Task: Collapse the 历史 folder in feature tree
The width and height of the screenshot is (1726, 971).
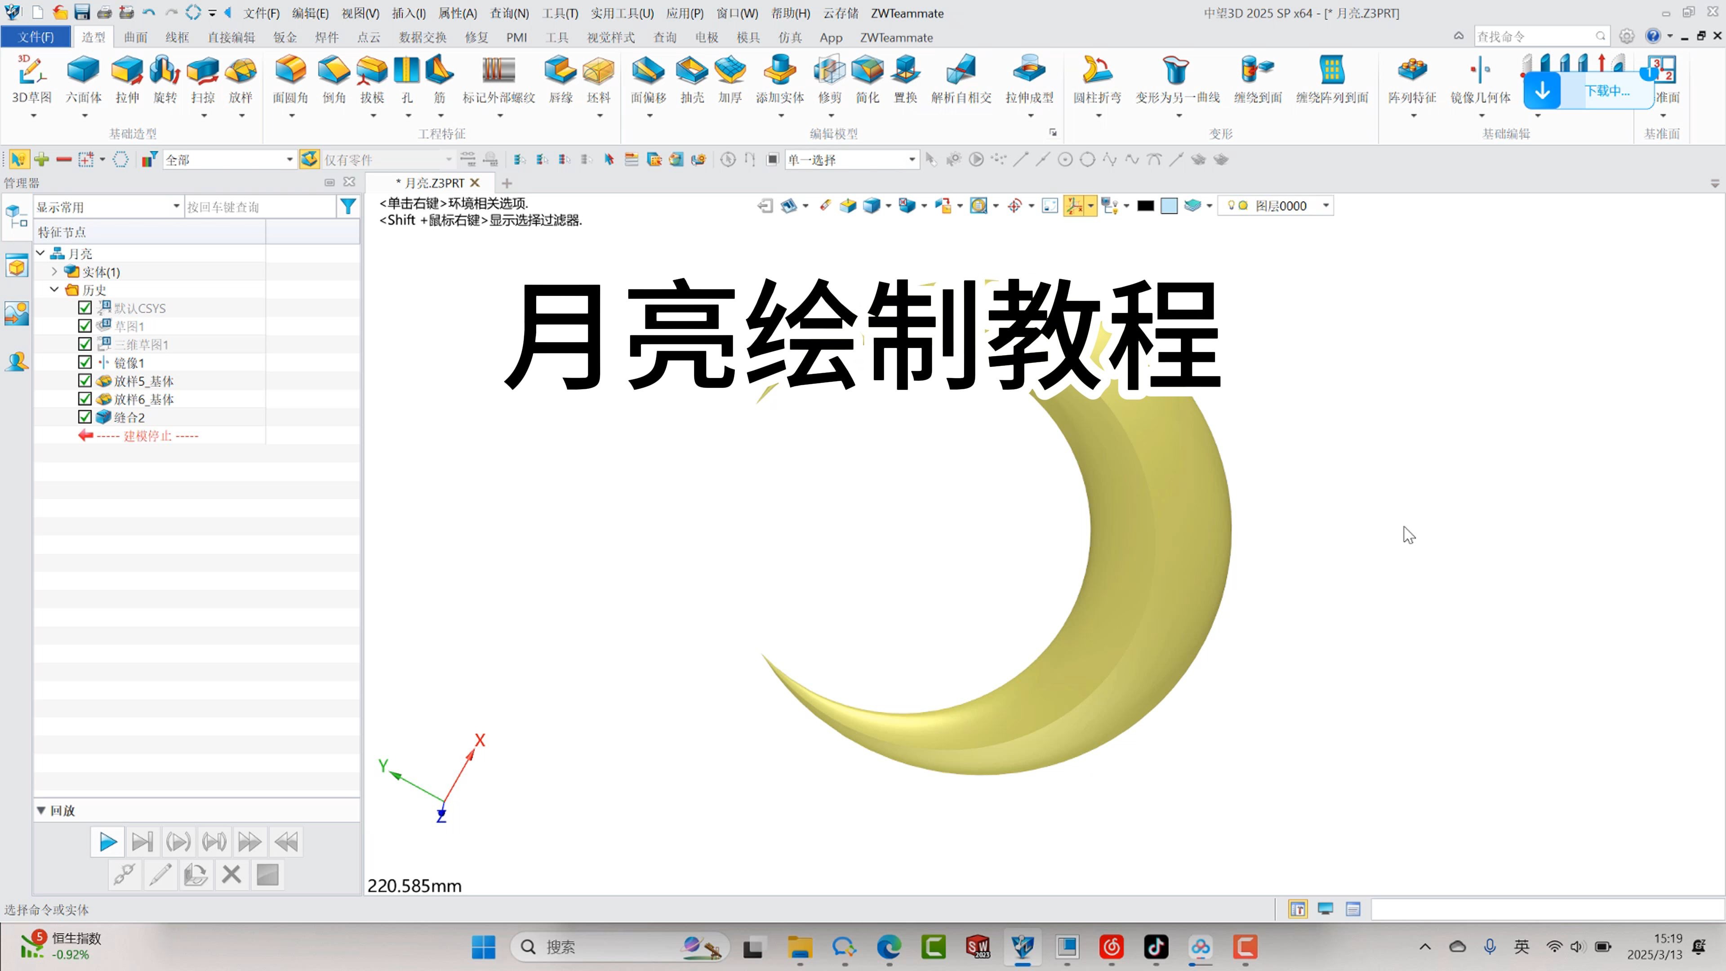Action: coord(55,290)
